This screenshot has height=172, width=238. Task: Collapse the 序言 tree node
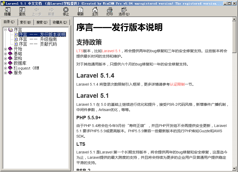point(6,30)
